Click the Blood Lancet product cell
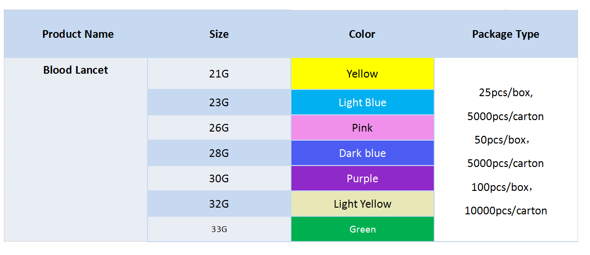Viewport: 590px width, 255px height. [x=76, y=70]
